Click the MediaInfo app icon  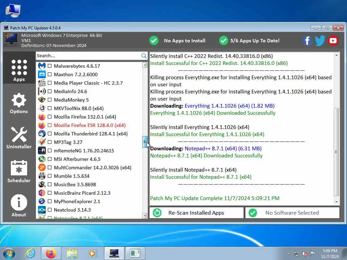[x=42, y=91]
